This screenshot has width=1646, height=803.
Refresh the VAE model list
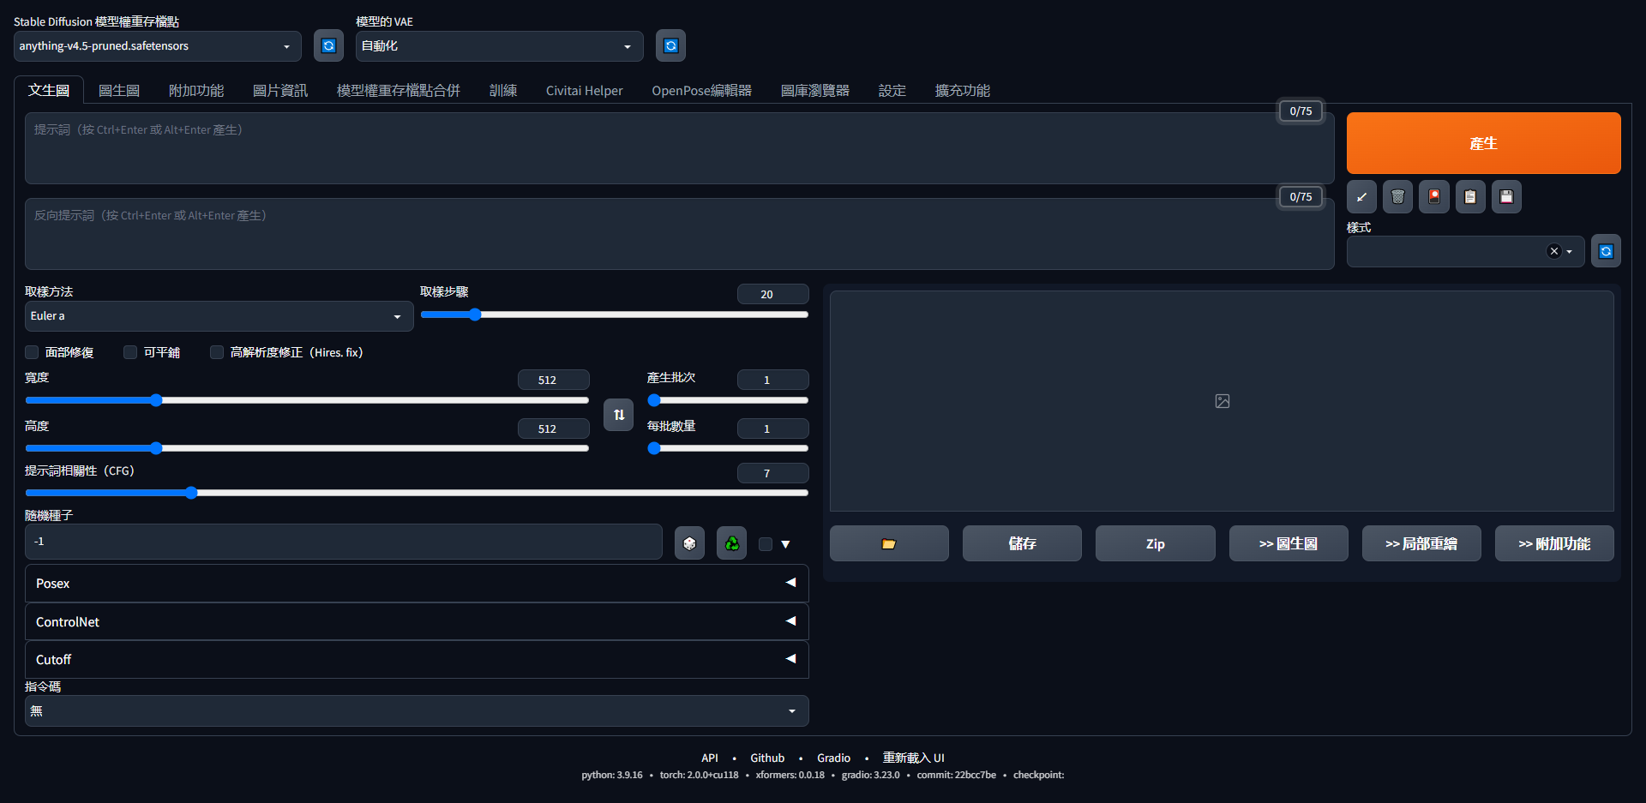pyautogui.click(x=670, y=45)
